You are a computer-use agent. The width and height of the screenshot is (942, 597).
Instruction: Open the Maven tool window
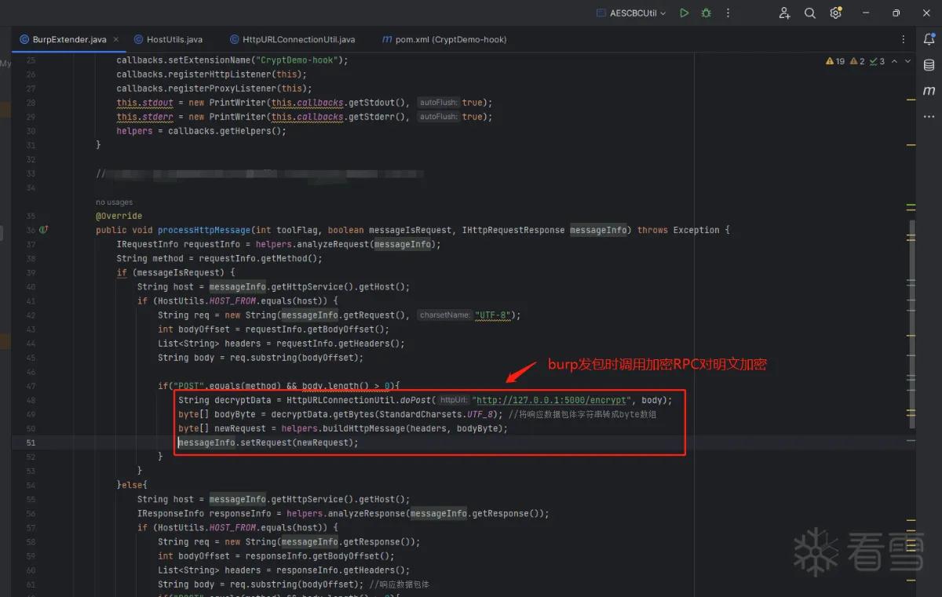point(929,91)
